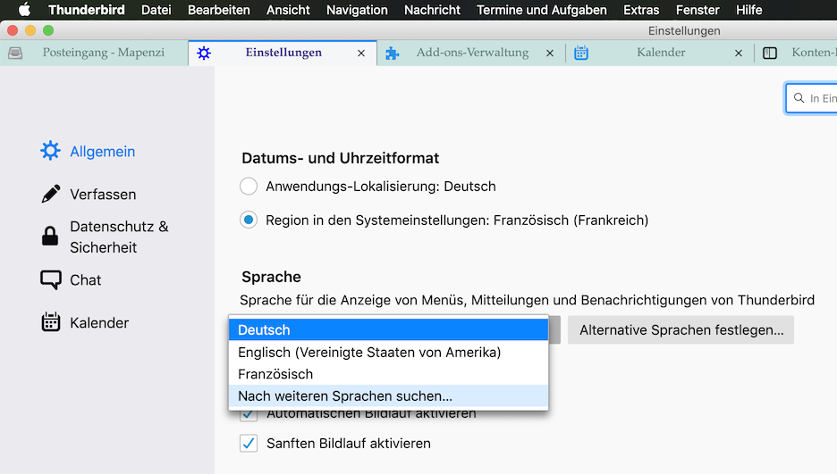Click the Chat speech bubble icon

(x=51, y=279)
